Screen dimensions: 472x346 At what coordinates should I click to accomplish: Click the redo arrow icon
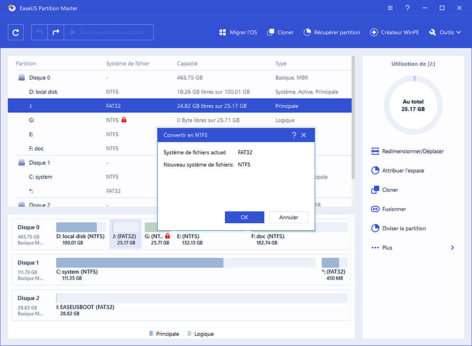tap(56, 33)
